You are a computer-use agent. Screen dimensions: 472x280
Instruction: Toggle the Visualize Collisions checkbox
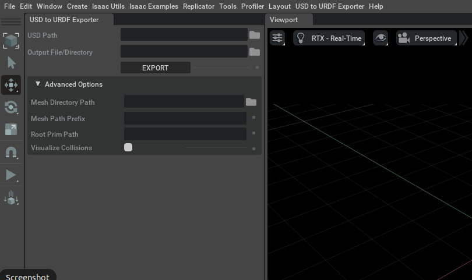click(x=128, y=147)
